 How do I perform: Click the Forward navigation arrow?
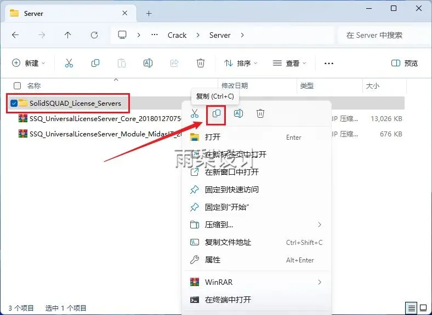[42, 35]
